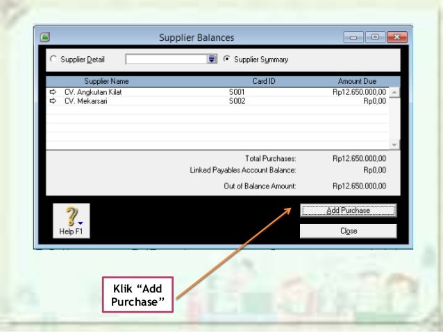Click amount due Rp12.650.000,00 for S001

coord(359,92)
